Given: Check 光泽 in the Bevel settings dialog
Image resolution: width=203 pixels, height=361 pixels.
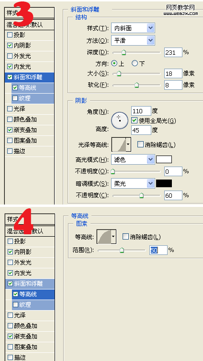Looking at the screenshot, I should [10, 108].
